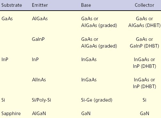Select the AlGaAs emitter cell

(x=40, y=19)
